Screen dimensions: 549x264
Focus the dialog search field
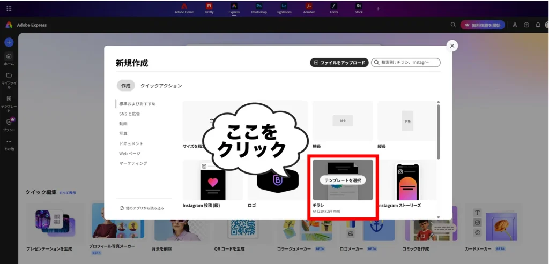pyautogui.click(x=406, y=63)
